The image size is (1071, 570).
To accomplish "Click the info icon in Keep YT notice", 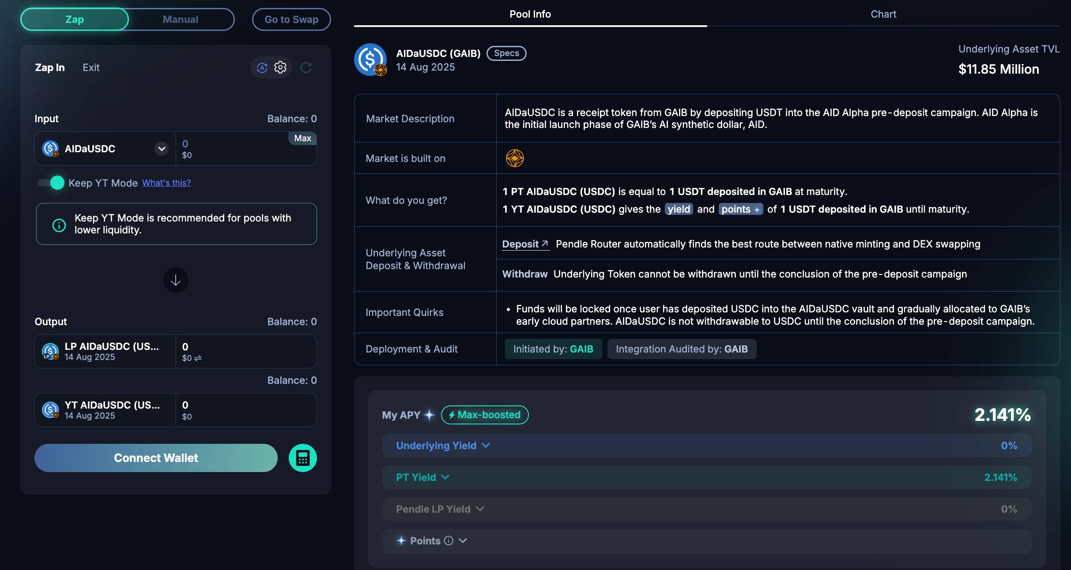I will coord(59,225).
